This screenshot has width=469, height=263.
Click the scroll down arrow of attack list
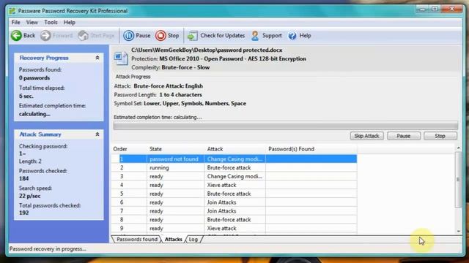coord(458,231)
